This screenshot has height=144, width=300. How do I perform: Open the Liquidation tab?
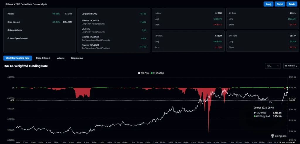[x=77, y=58]
